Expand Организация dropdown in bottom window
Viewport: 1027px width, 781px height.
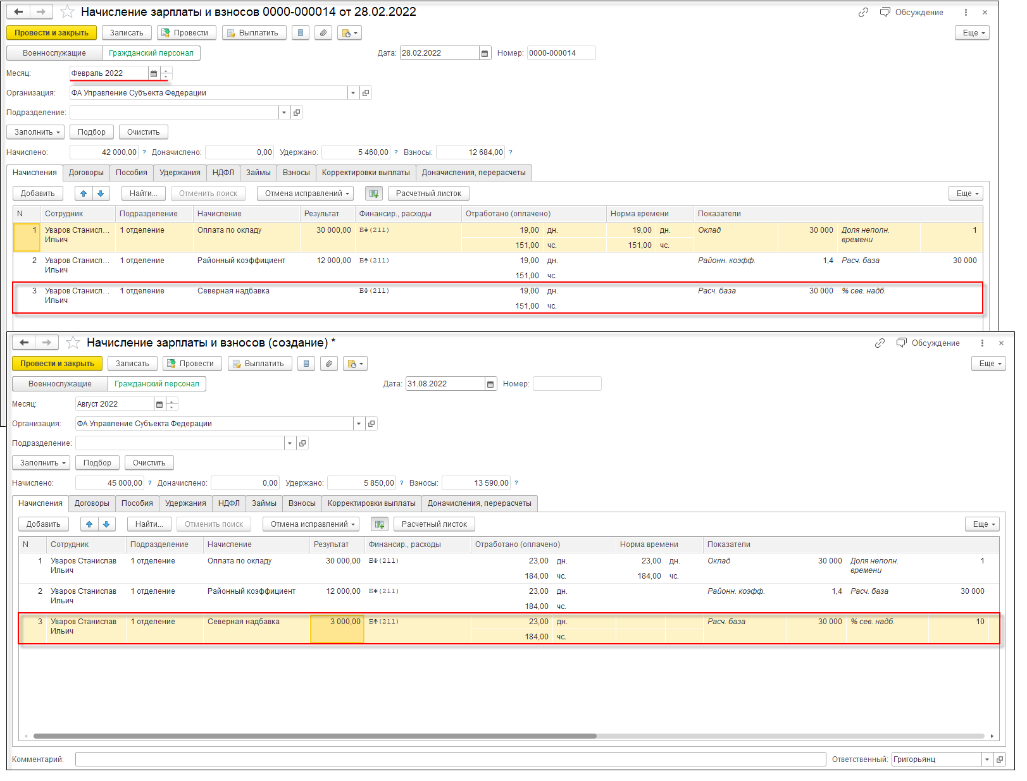(x=359, y=424)
